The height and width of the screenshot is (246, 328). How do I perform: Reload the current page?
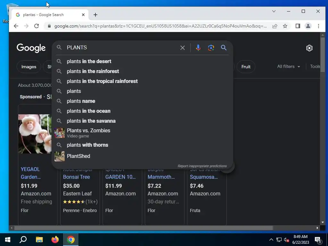tap(37, 26)
